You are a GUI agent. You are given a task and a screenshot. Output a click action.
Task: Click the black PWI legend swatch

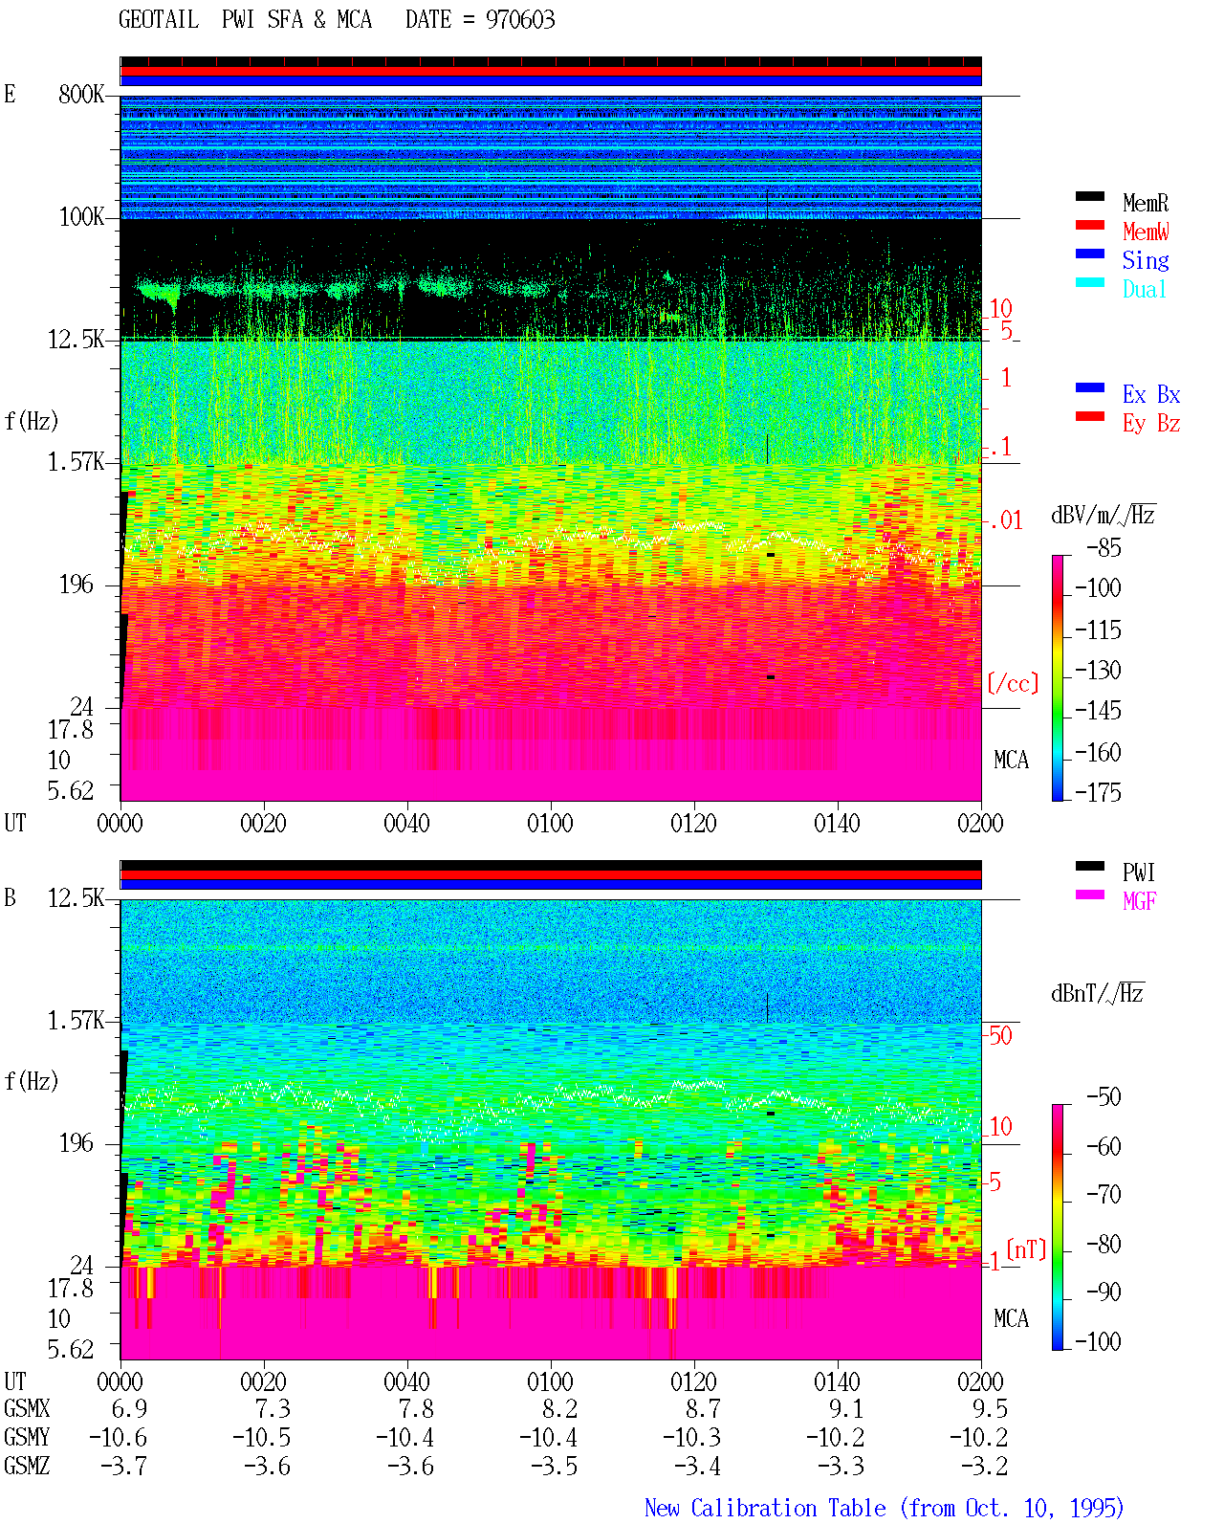(1089, 866)
